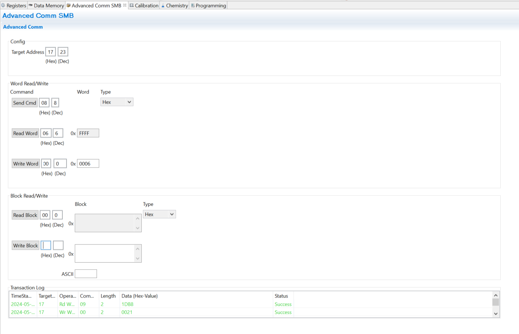Click the Write Block button
This screenshot has width=519, height=334.
pos(25,245)
